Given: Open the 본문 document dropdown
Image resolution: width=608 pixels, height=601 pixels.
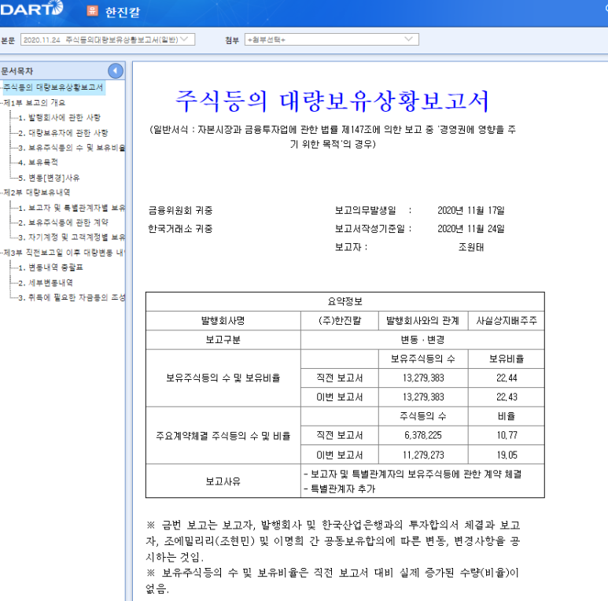Looking at the screenshot, I should (x=108, y=39).
